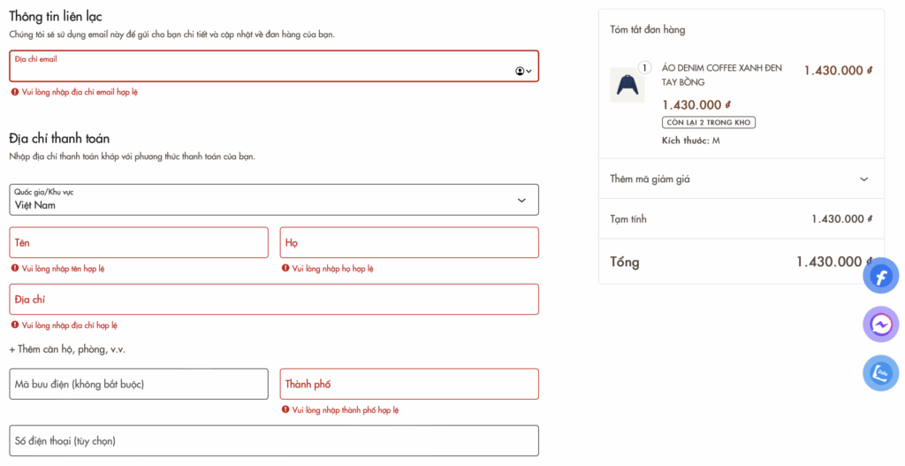
Task: Open the Messenger chat bubble
Action: point(880,325)
